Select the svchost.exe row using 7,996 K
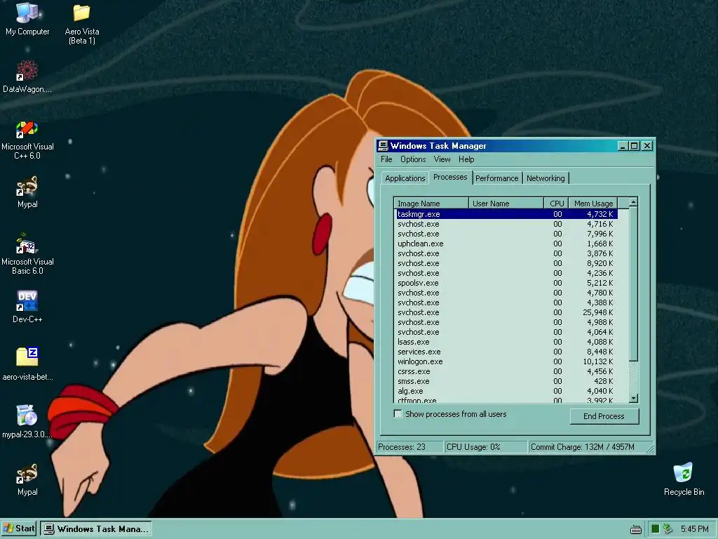The width and height of the screenshot is (718, 539). [x=506, y=234]
